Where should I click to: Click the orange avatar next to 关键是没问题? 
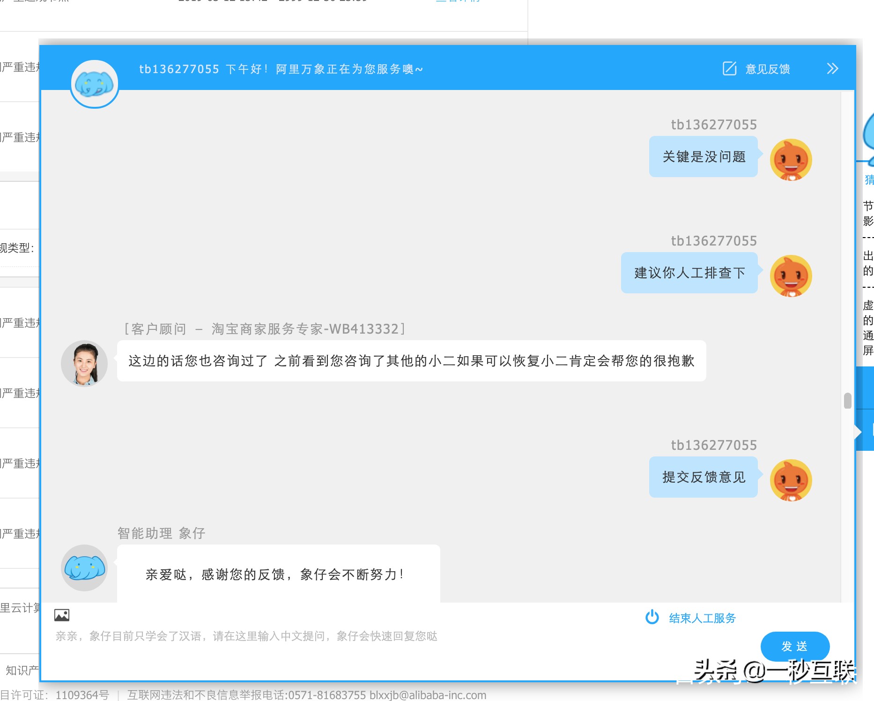tap(791, 159)
